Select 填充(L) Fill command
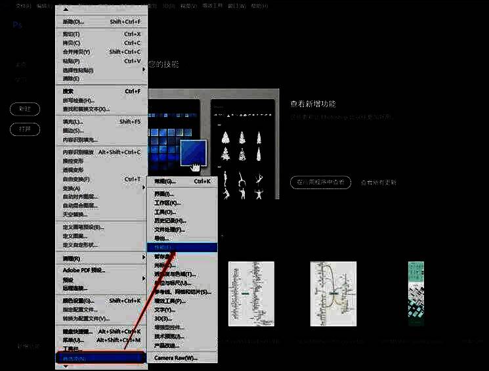Viewport: 489px width, 371px height. coord(73,121)
